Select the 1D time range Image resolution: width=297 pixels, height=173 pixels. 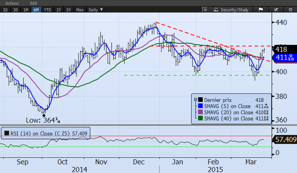pyautogui.click(x=5, y=10)
